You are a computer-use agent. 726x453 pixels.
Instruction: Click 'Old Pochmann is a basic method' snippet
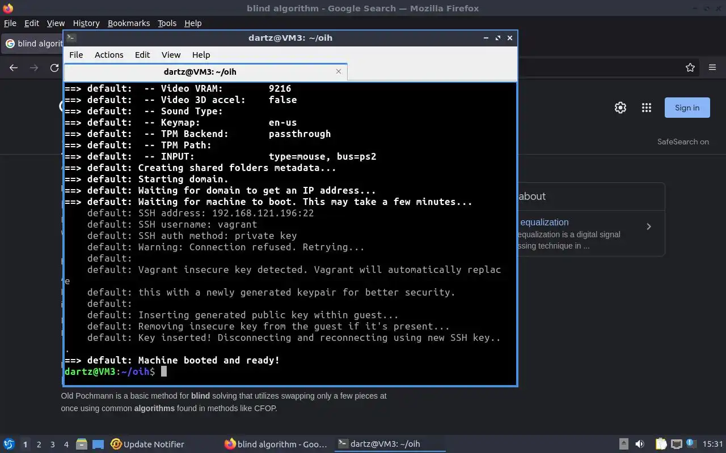click(223, 401)
